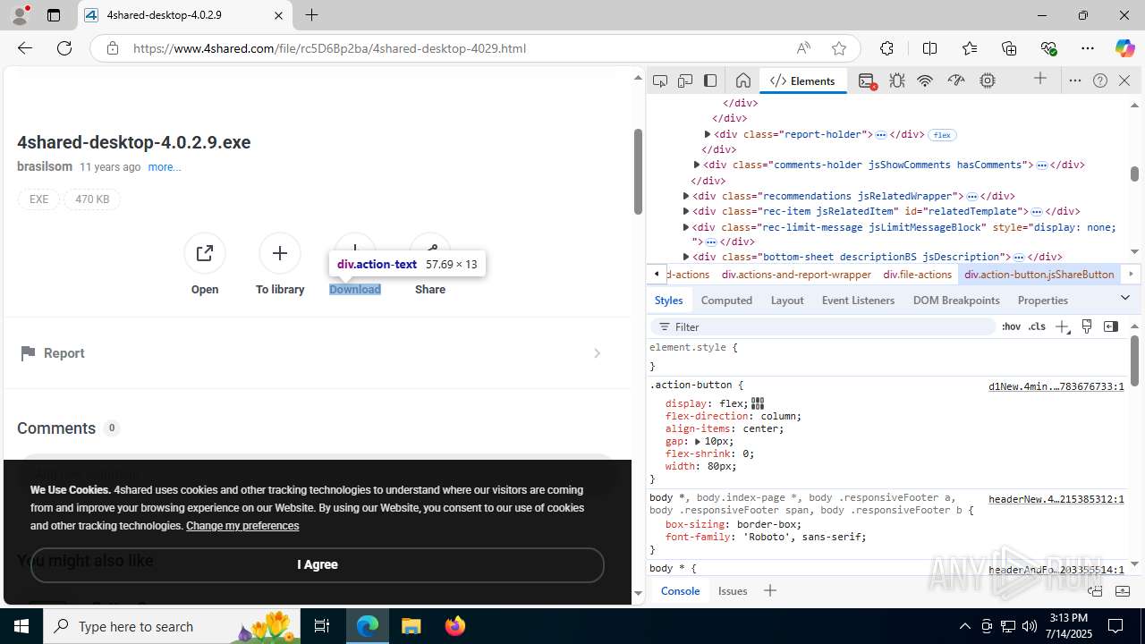Select the inspect element picker tool
The image size is (1145, 644).
(x=660, y=80)
